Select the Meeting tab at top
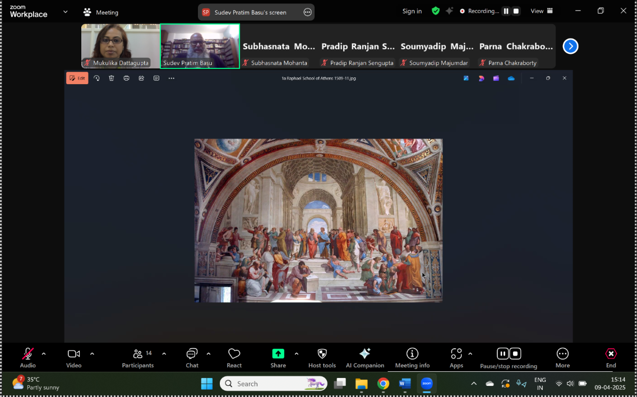Screen dimensions: 637x397 pos(101,12)
